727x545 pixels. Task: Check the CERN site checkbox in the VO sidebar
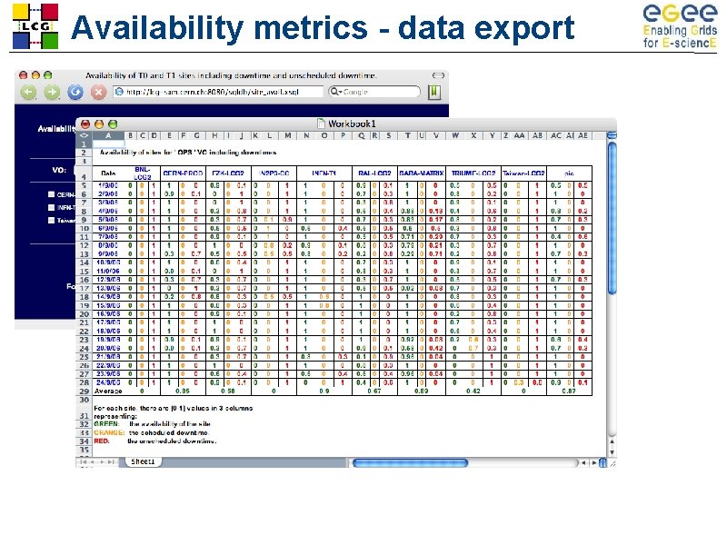(52, 193)
